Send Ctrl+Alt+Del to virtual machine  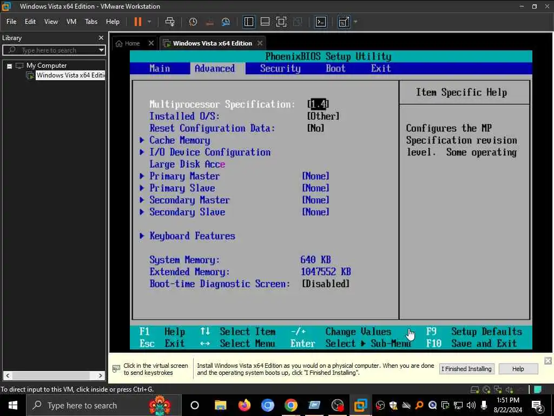pyautogui.click(x=170, y=22)
